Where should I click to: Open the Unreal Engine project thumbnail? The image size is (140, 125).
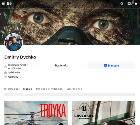[103, 113]
